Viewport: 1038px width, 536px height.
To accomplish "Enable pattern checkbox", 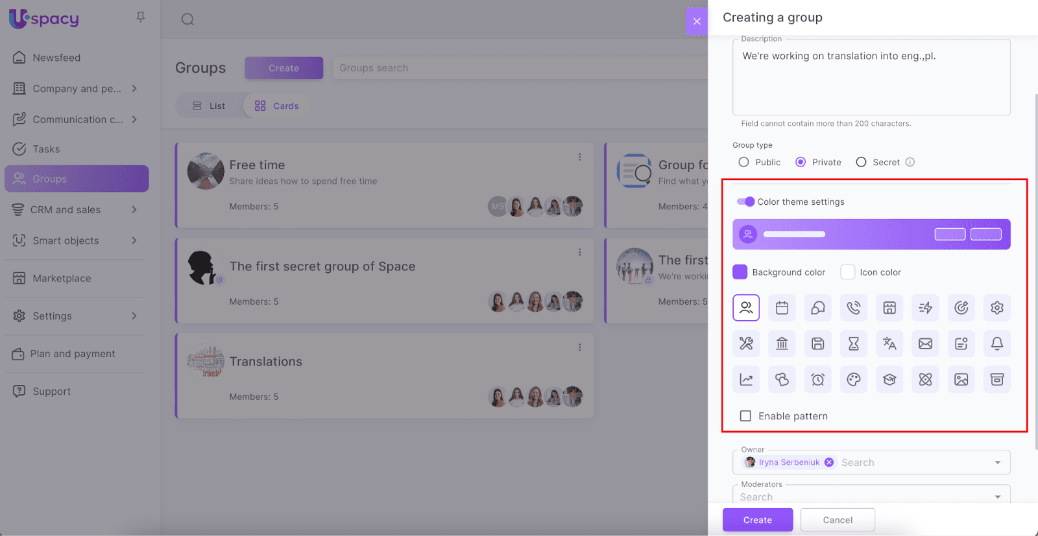I will [x=746, y=416].
